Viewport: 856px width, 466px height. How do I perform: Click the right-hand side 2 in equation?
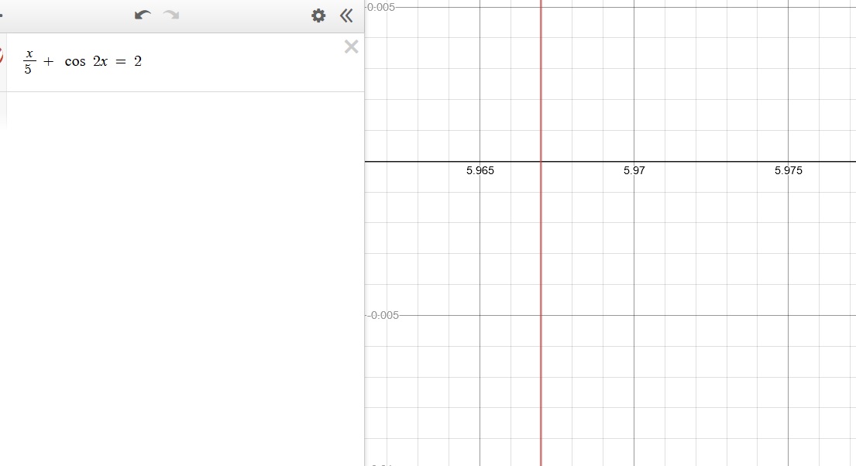(138, 62)
